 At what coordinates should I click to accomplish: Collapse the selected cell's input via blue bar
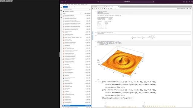click(93, 33)
